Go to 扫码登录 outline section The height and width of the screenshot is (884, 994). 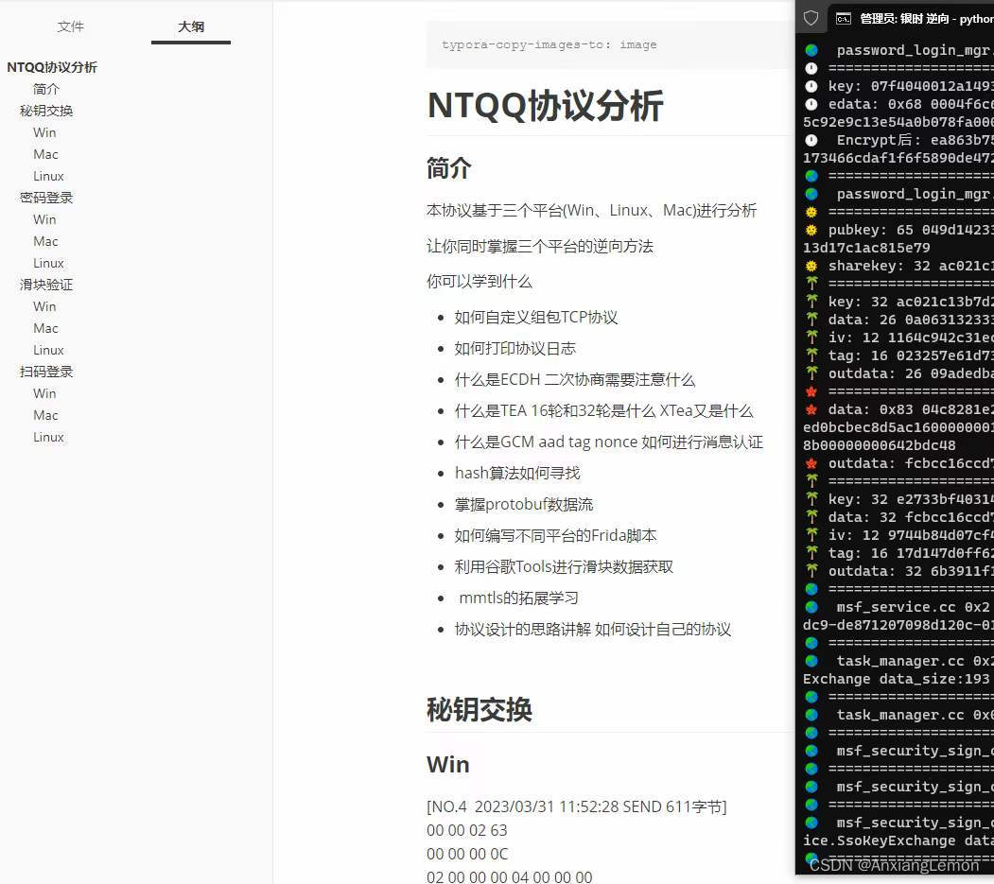tap(46, 372)
